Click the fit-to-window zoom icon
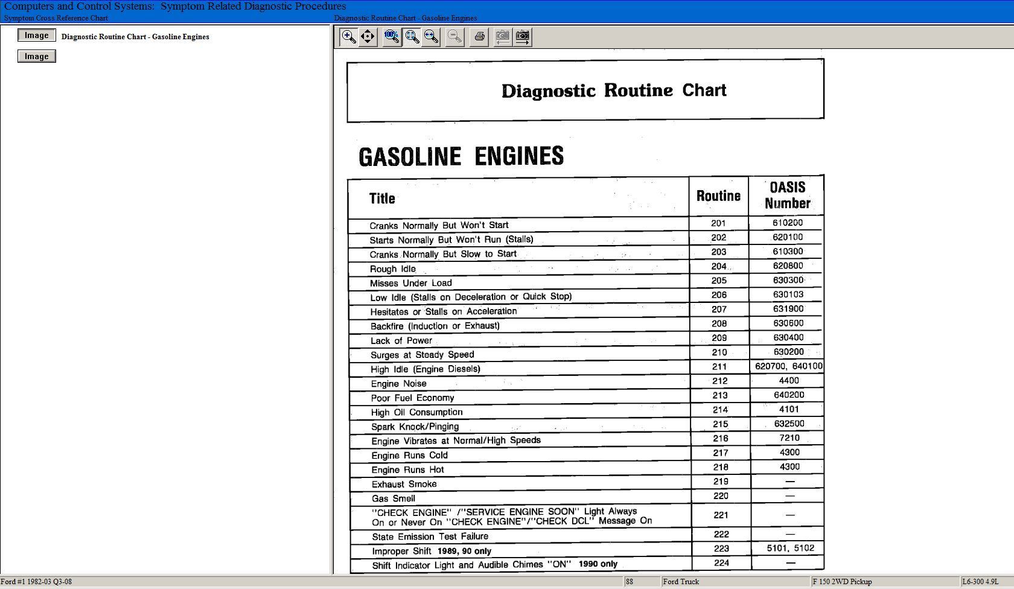This screenshot has height=589, width=1014. click(412, 37)
